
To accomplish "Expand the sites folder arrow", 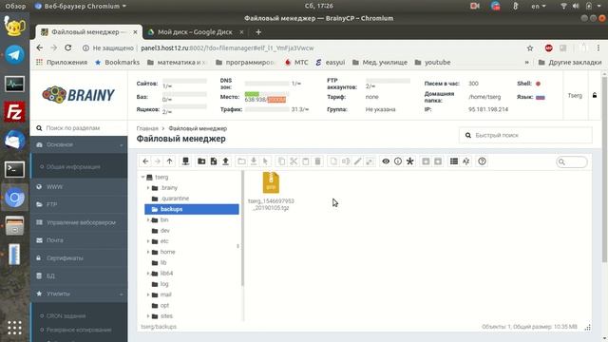I will click(148, 316).
